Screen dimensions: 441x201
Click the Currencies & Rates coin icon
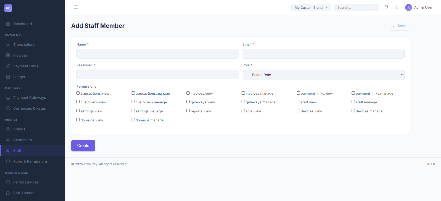pos(8,108)
